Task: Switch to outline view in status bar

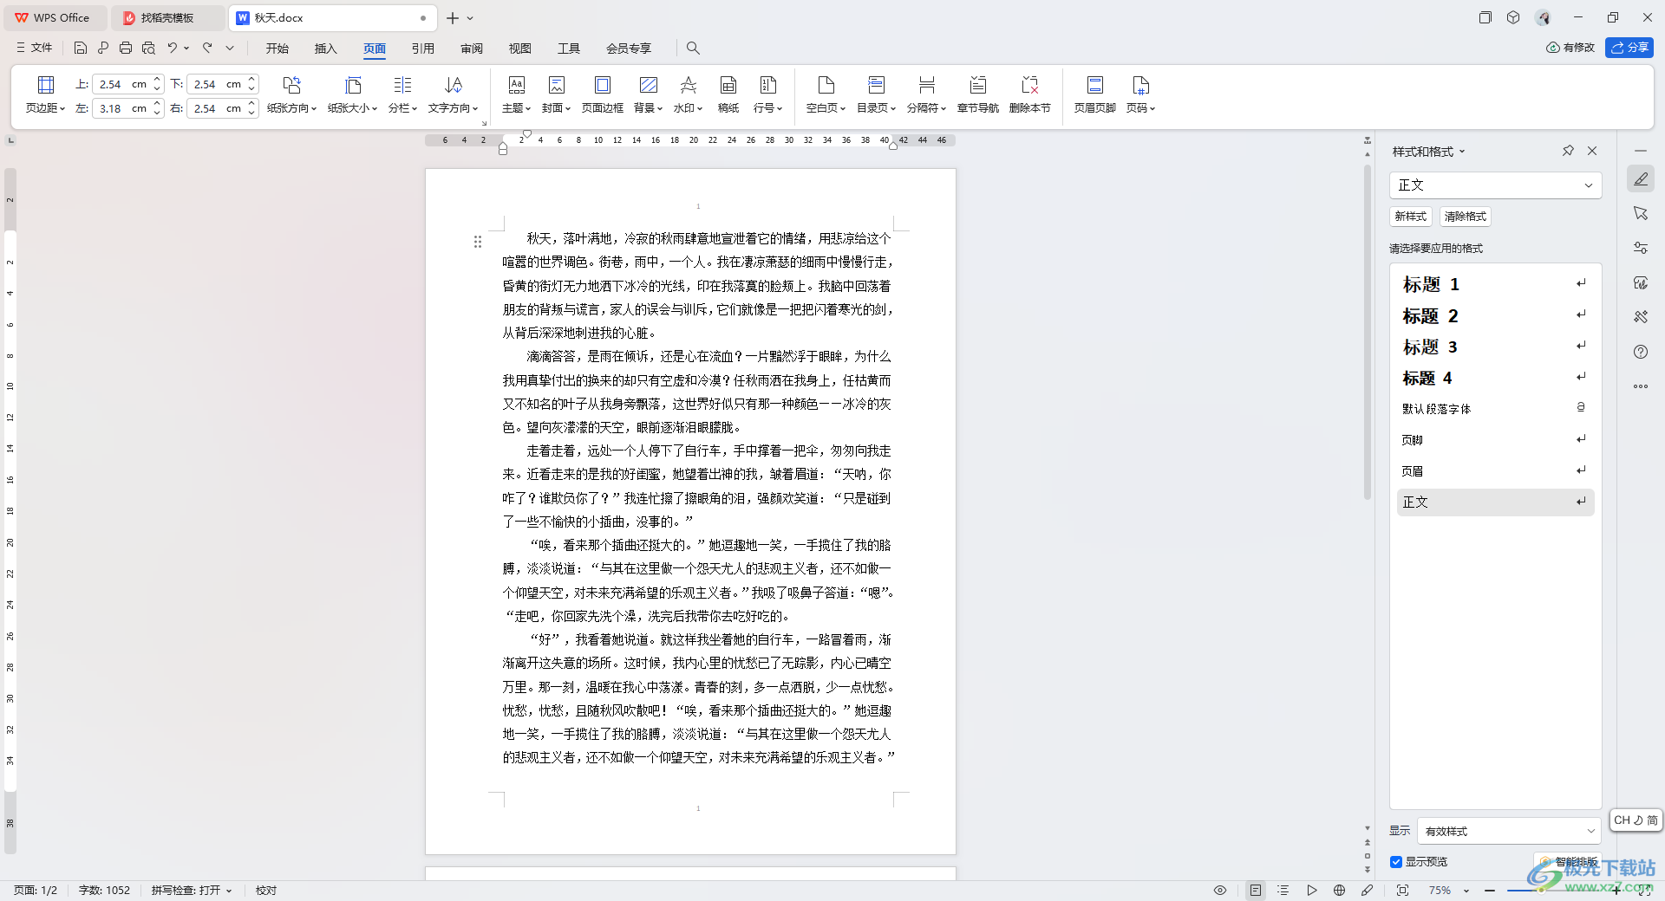Action: click(1283, 891)
